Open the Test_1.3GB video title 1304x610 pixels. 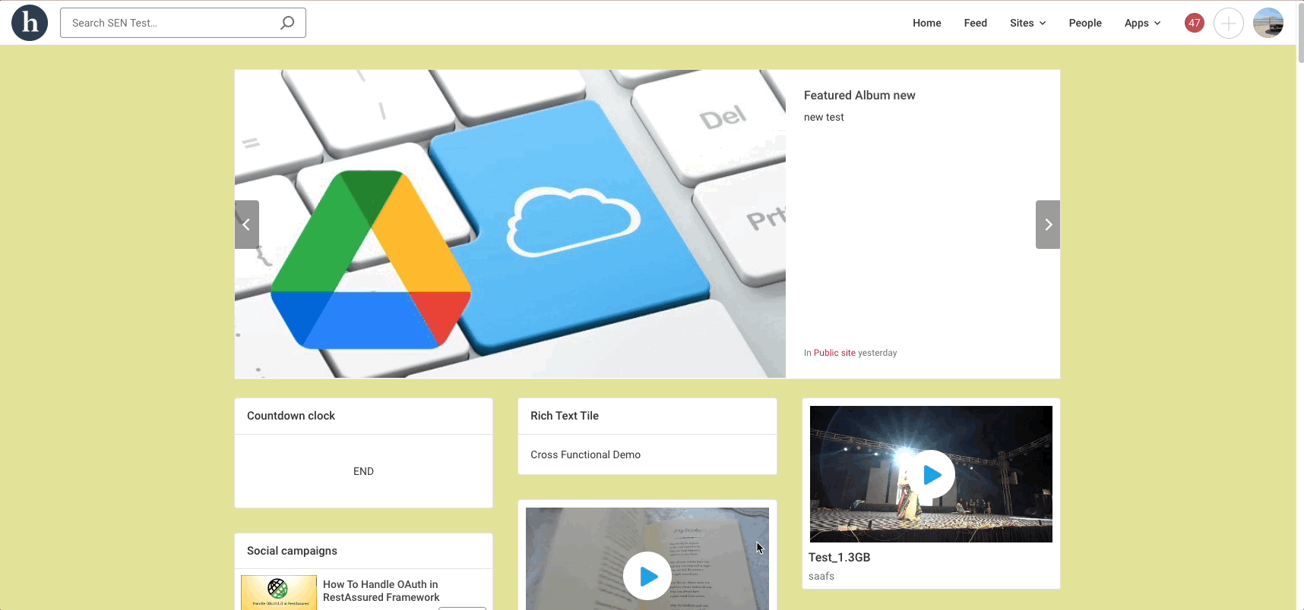point(839,557)
